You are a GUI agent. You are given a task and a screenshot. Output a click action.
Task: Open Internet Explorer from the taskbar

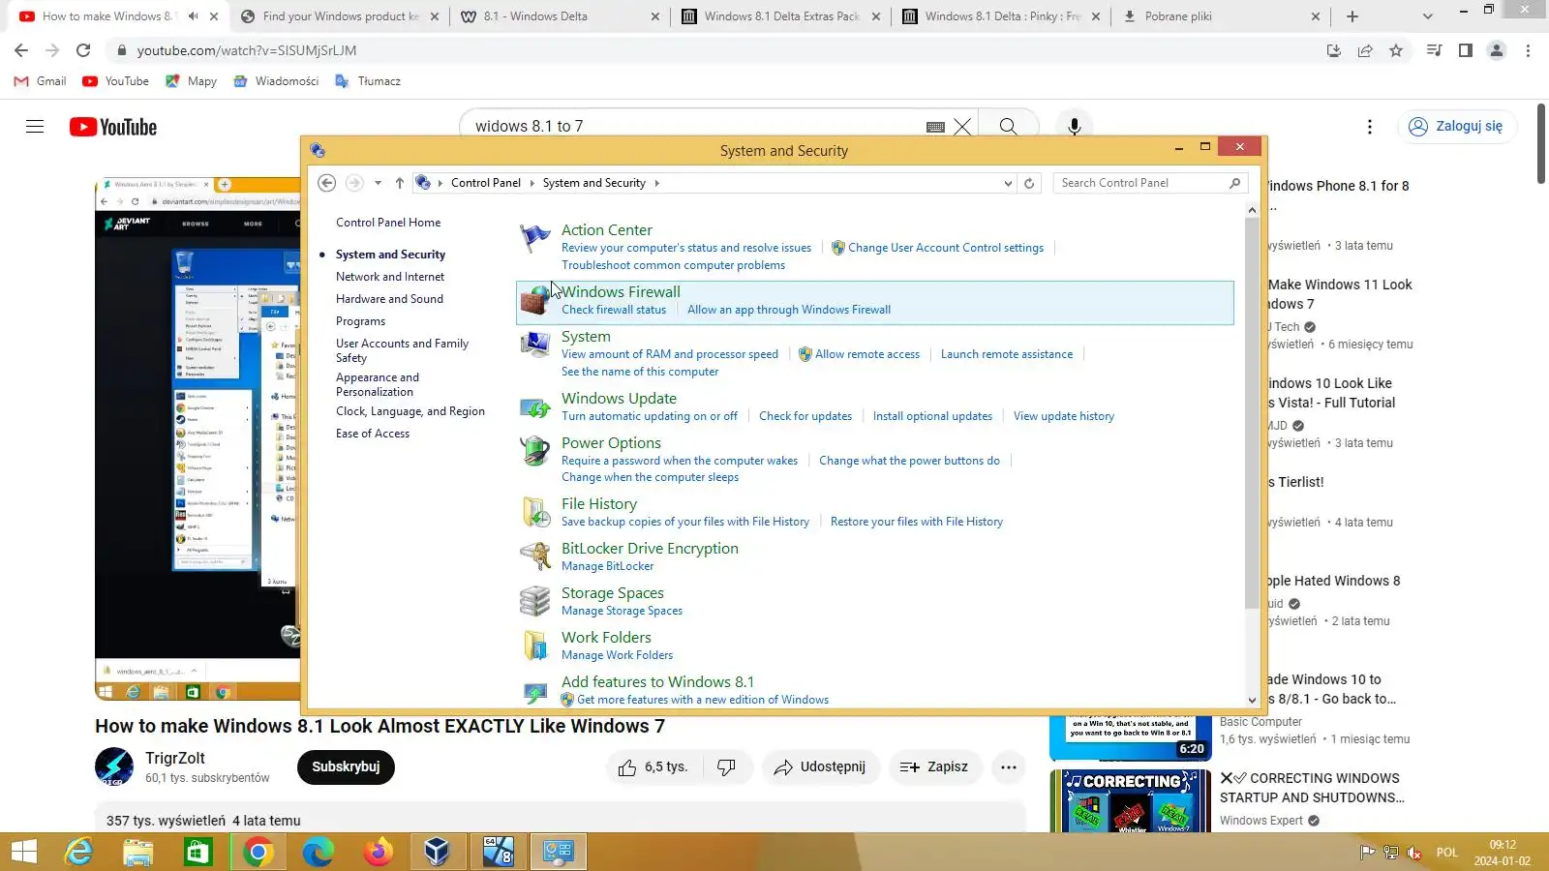[x=79, y=852]
